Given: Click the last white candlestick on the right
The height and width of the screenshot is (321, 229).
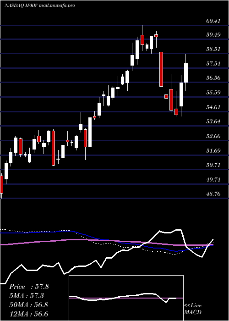Looking at the screenshot, I should click(x=186, y=72).
